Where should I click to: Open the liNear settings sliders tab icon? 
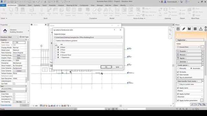(178, 29)
